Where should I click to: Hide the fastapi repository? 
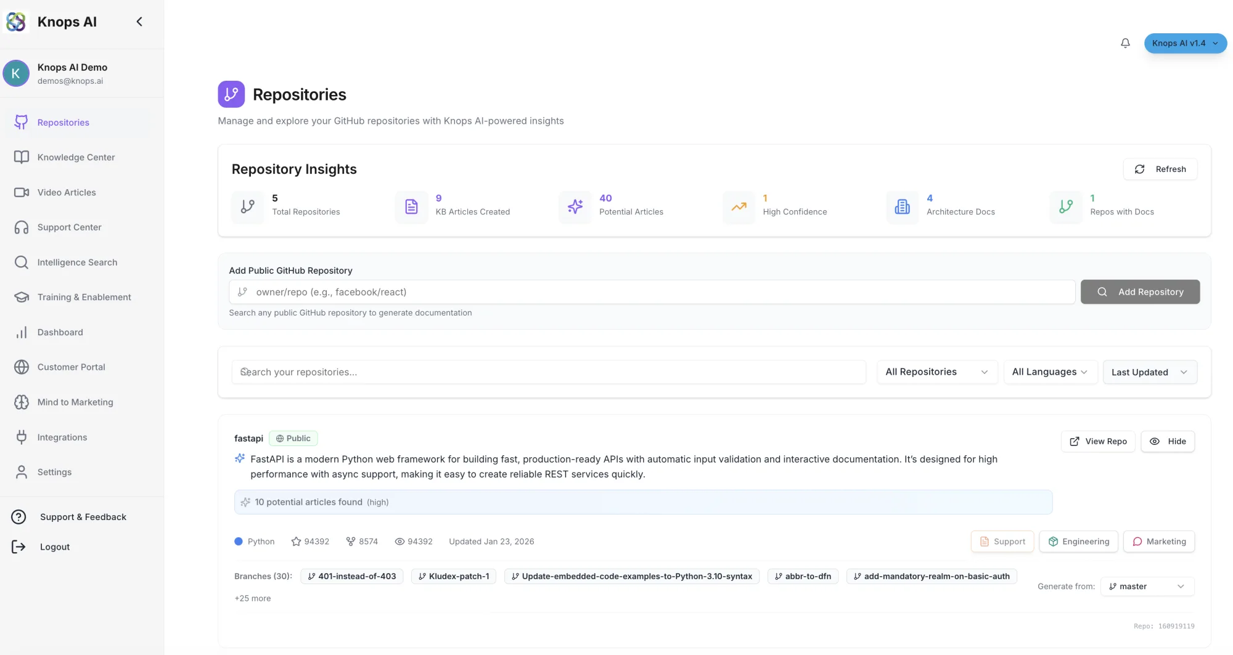click(x=1168, y=441)
